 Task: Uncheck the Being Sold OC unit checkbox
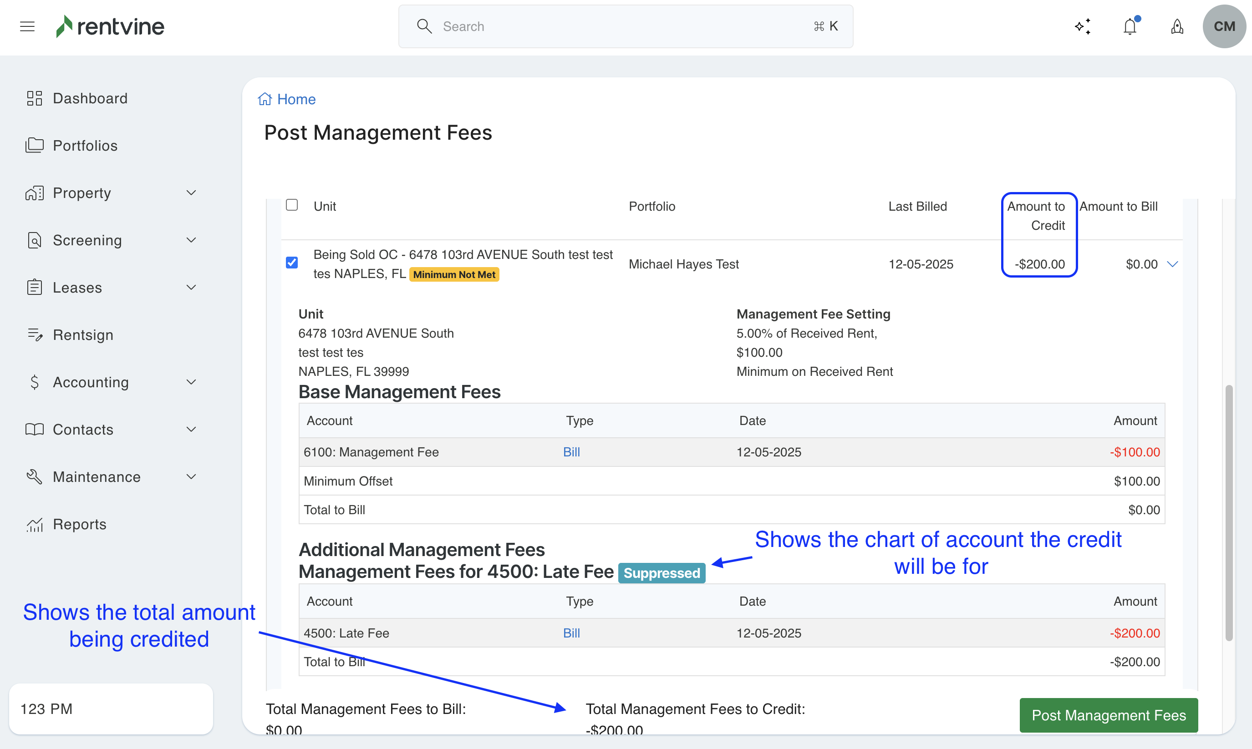(x=292, y=263)
